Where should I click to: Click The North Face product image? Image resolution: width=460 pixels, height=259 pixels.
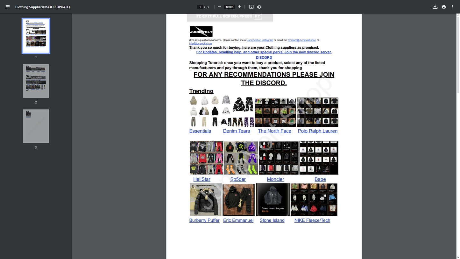275,112
